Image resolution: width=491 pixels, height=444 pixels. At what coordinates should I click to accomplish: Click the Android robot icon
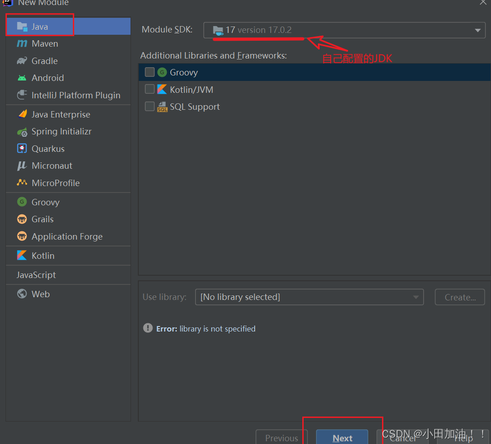(22, 78)
